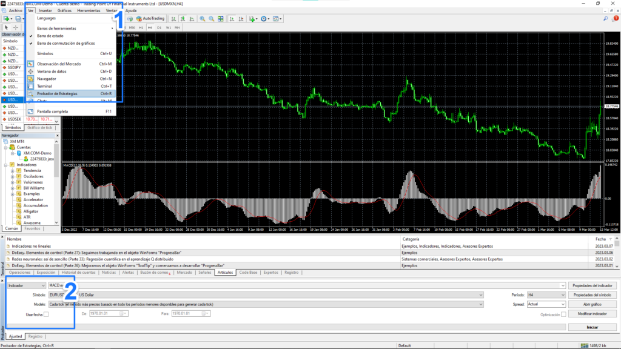Open the periodicity clock icon
Image resolution: width=621 pixels, height=349 pixels.
click(264, 19)
